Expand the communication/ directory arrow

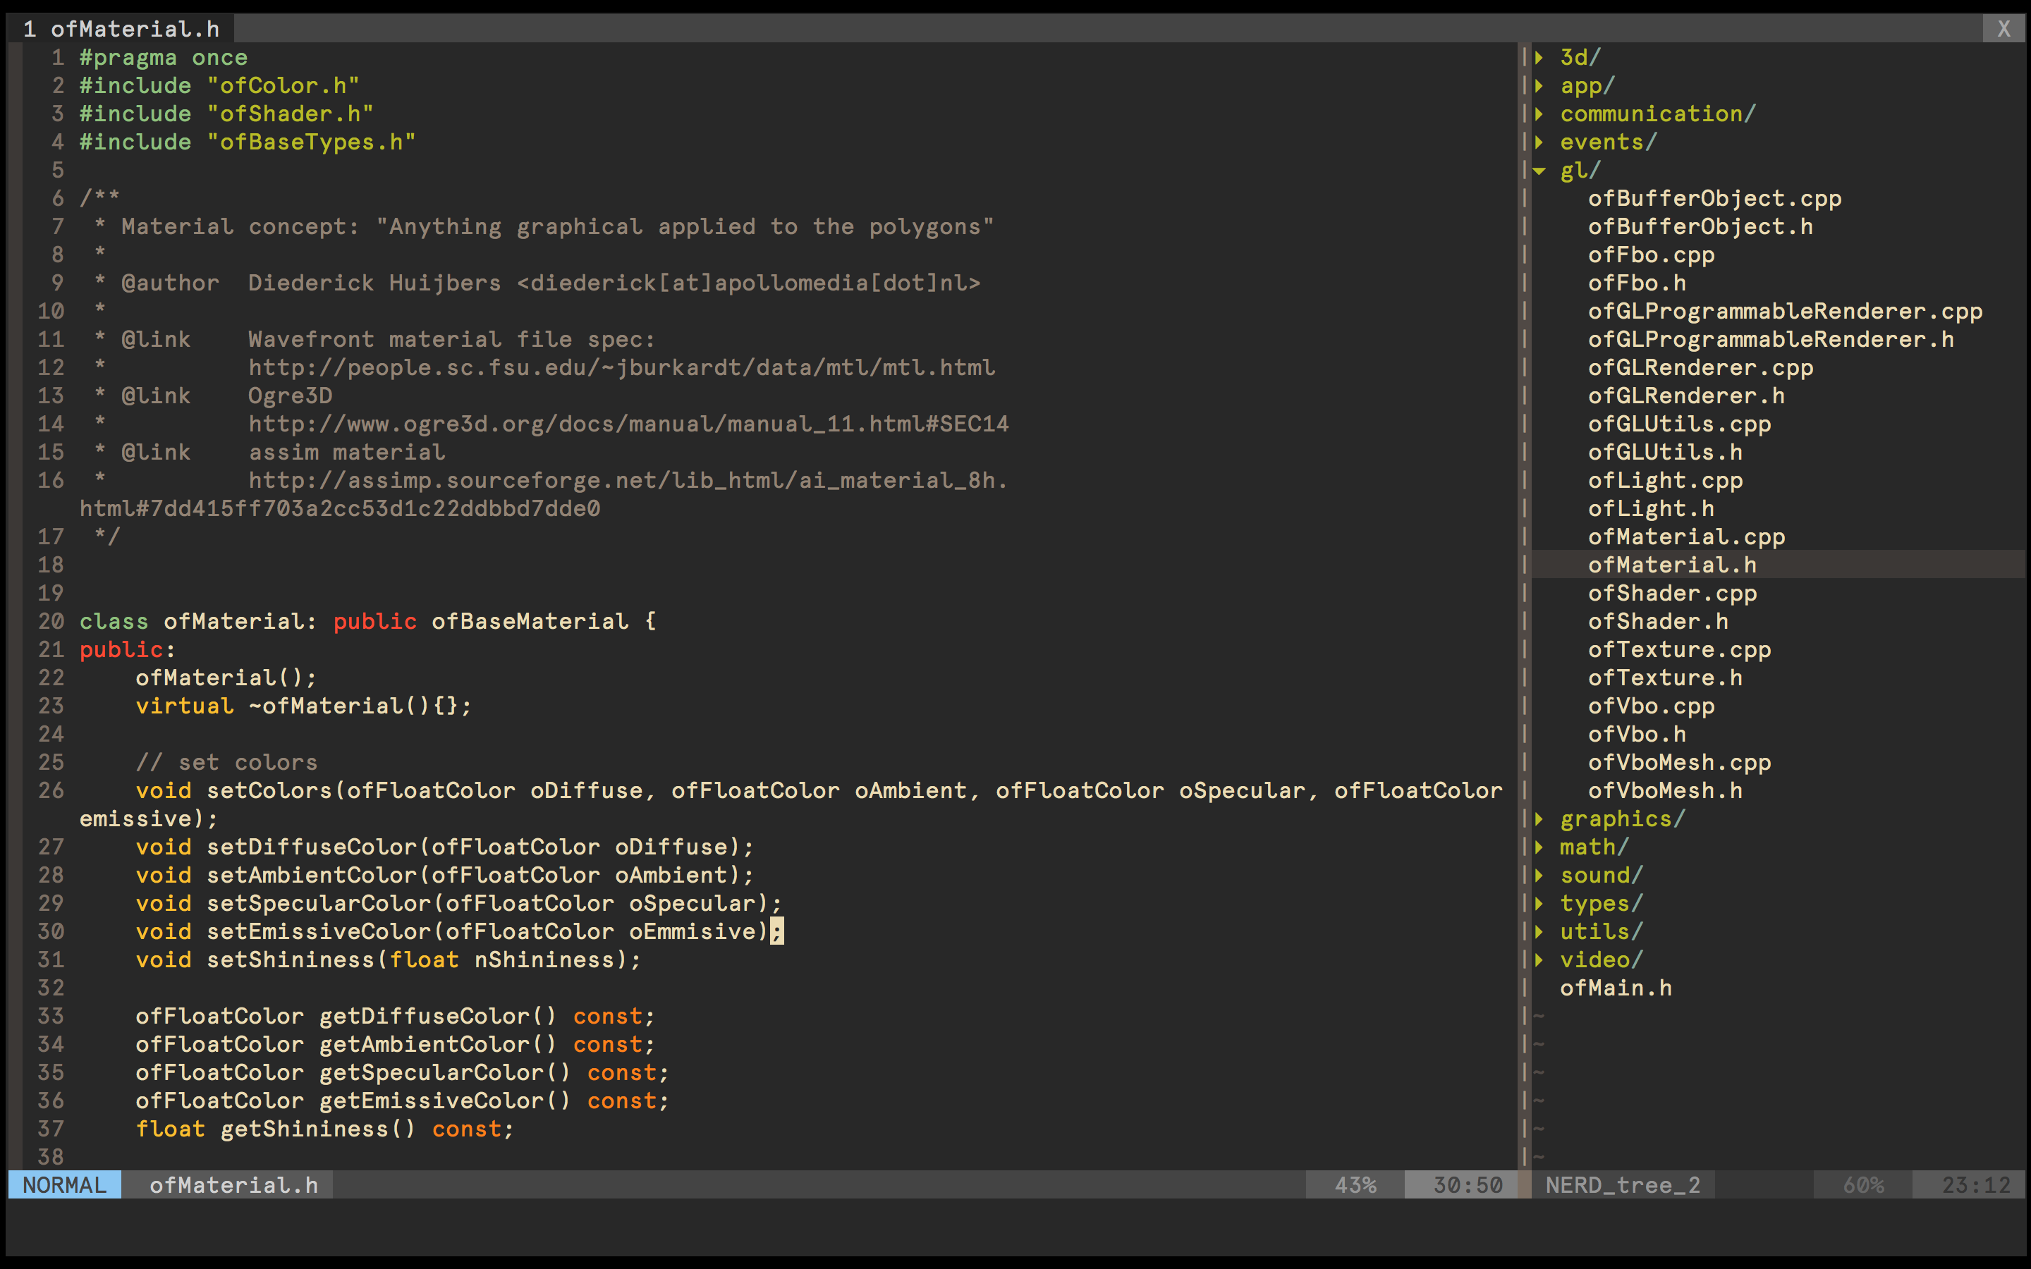pos(1541,114)
